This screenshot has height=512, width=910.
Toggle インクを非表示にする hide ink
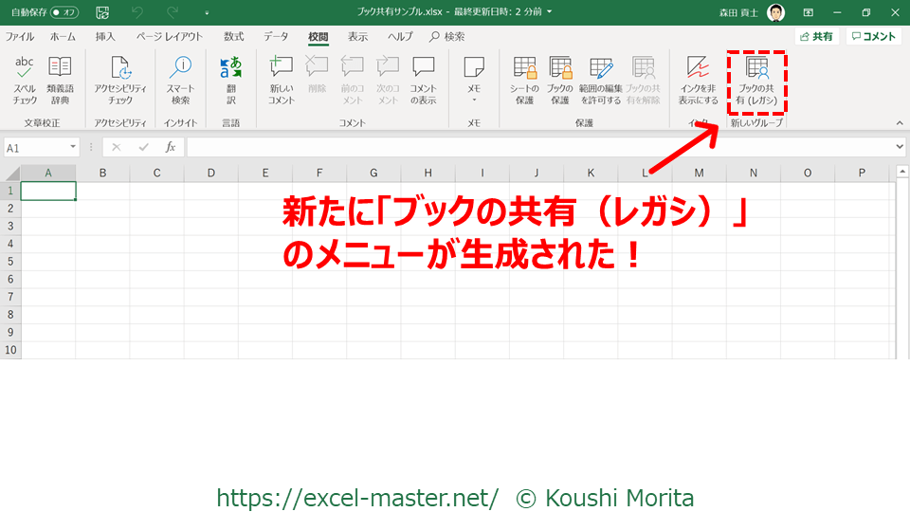(698, 80)
